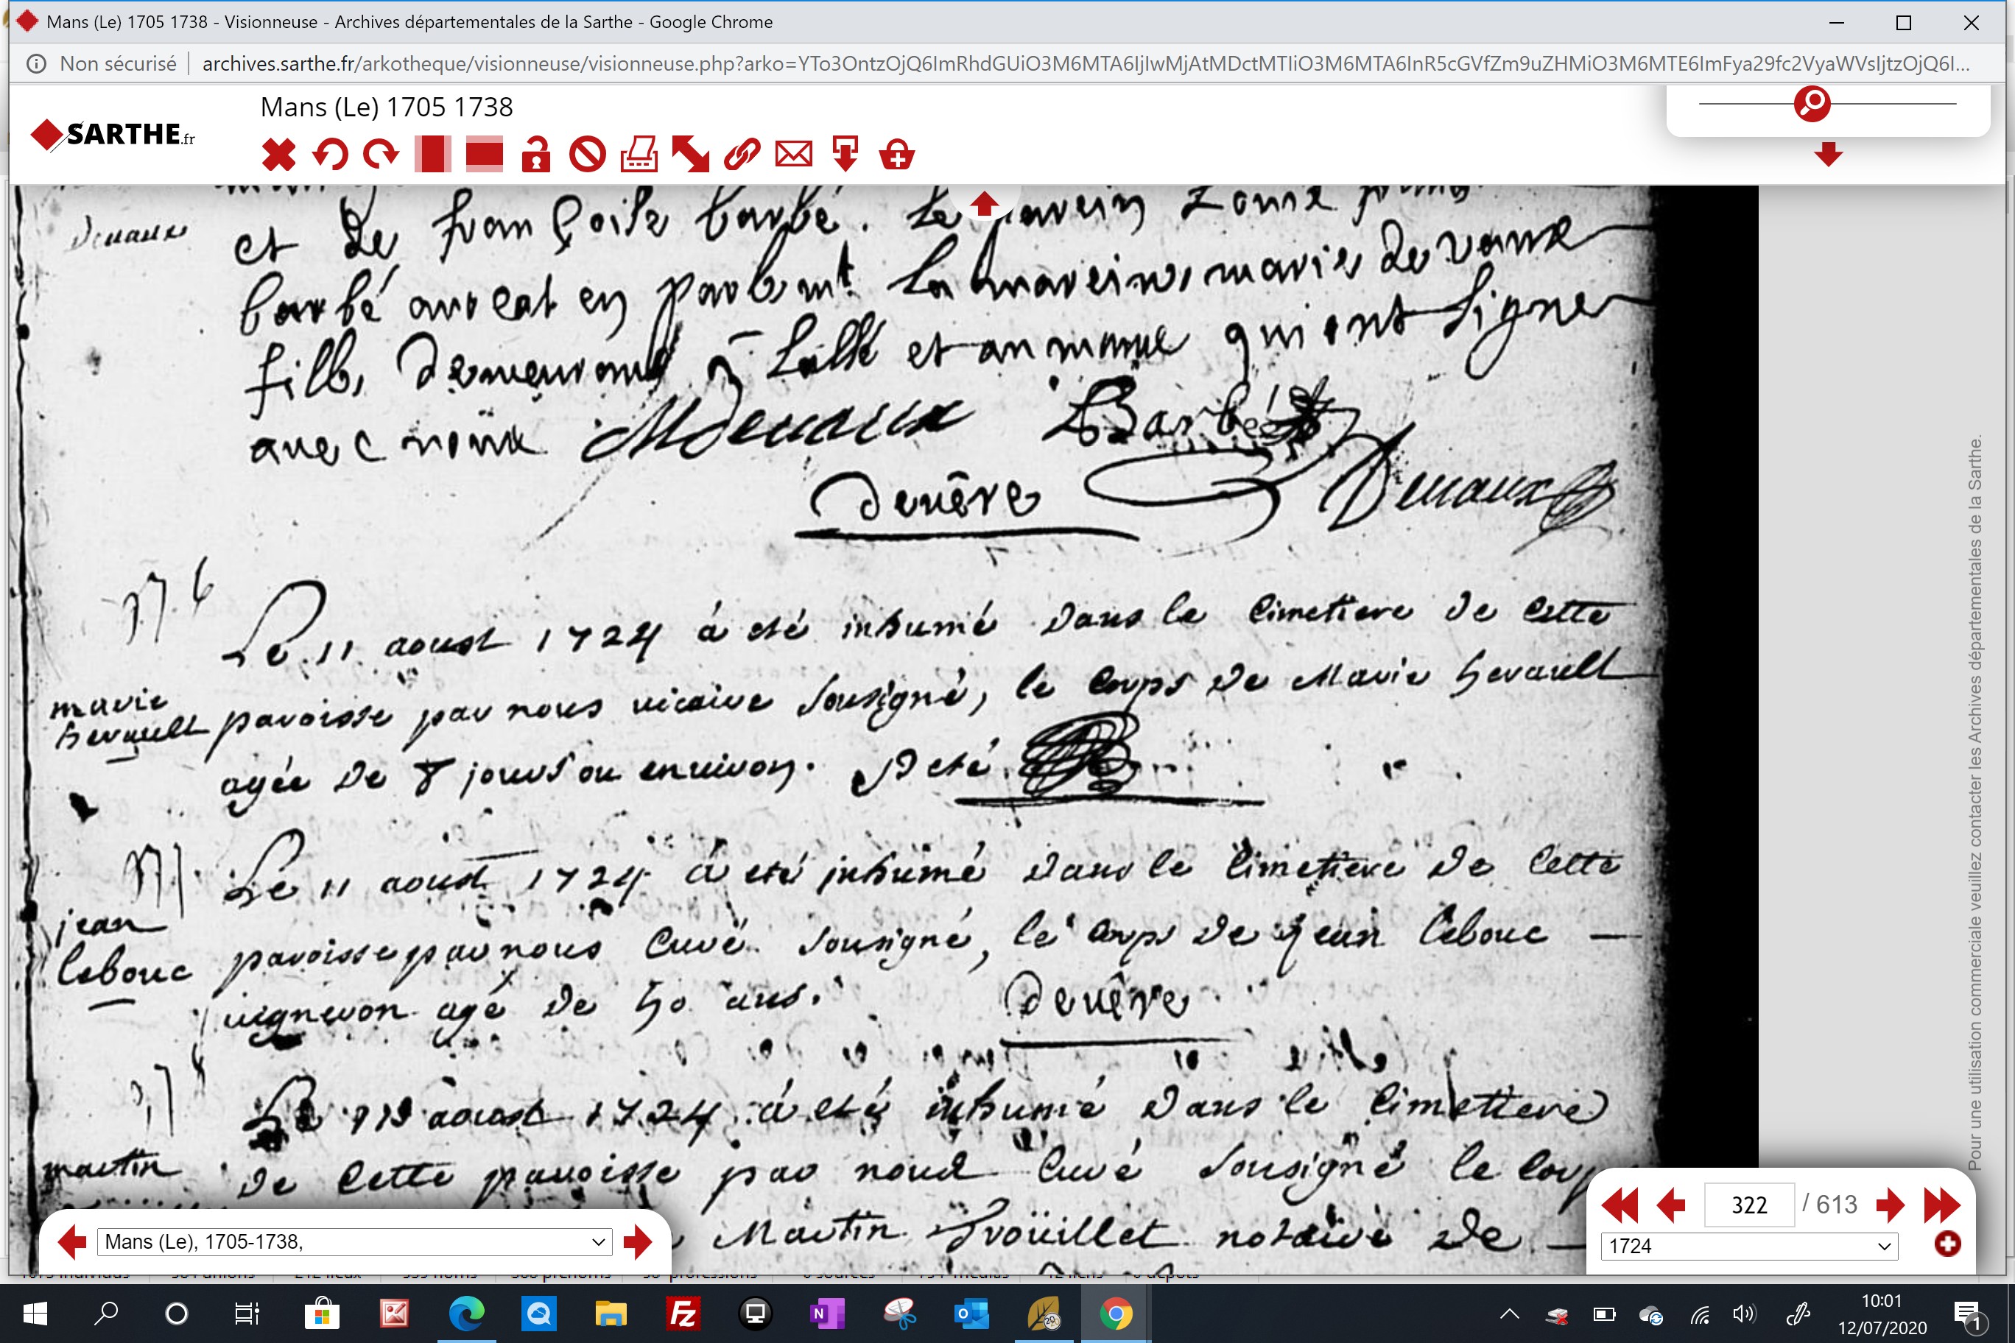Click page number field showing 322

coord(1748,1205)
